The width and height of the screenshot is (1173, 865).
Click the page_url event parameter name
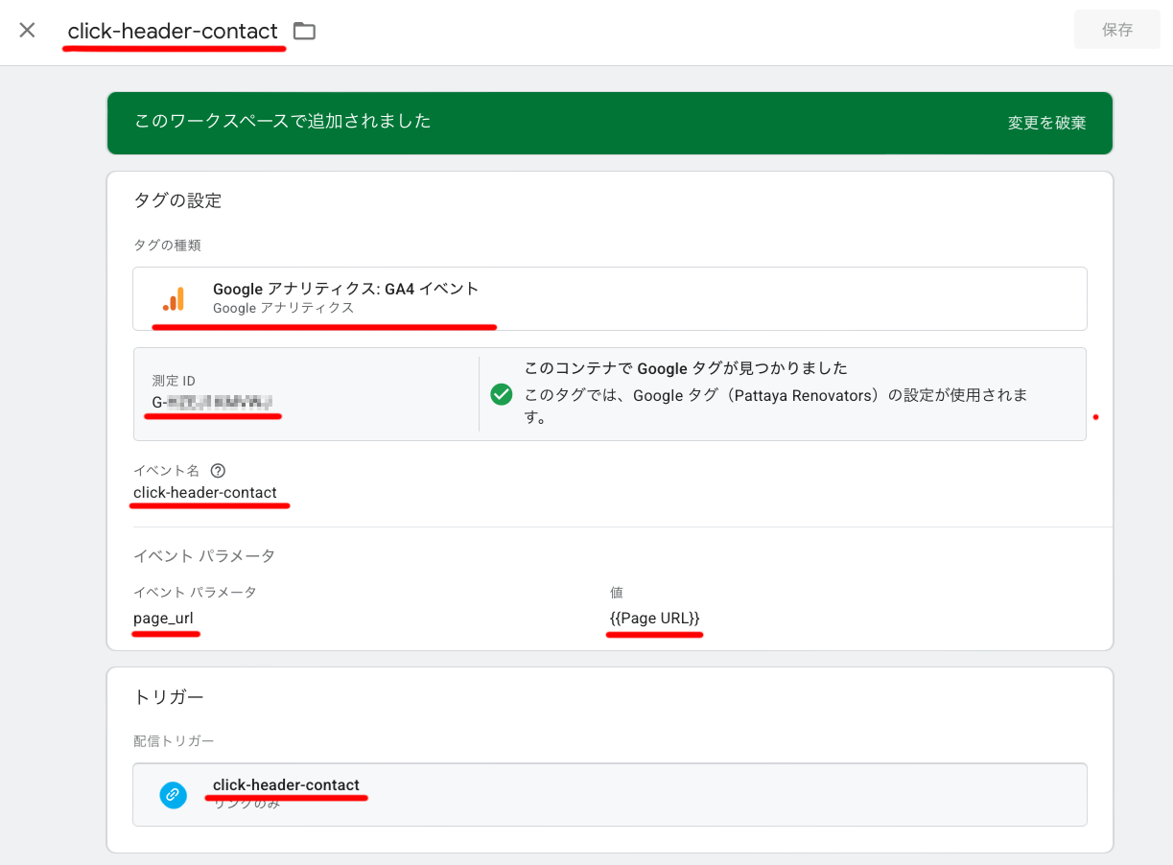click(163, 619)
